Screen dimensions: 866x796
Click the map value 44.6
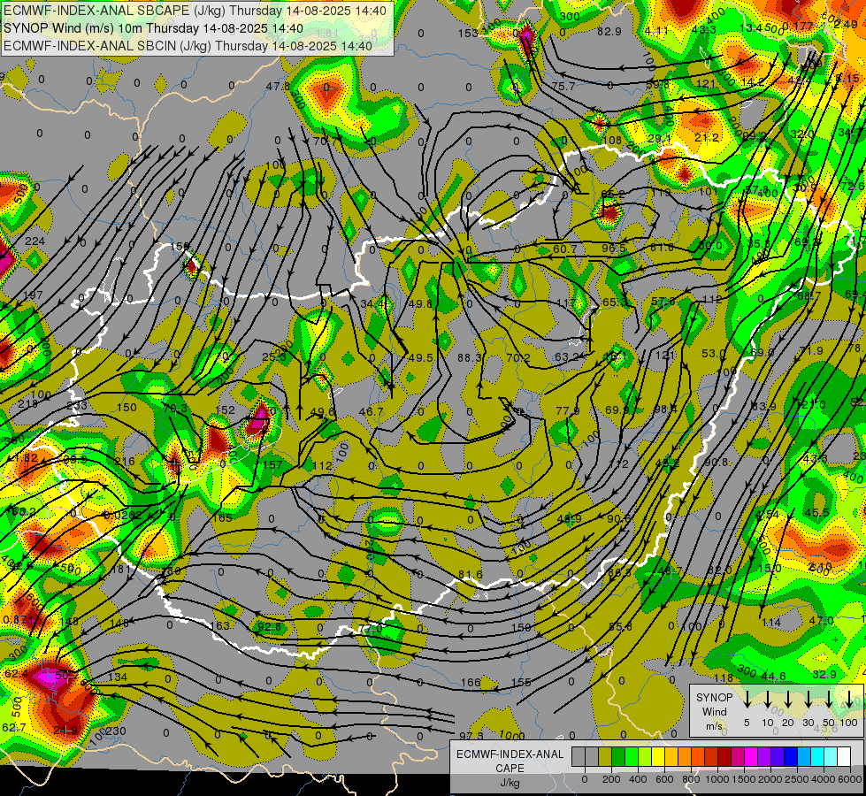773,676
